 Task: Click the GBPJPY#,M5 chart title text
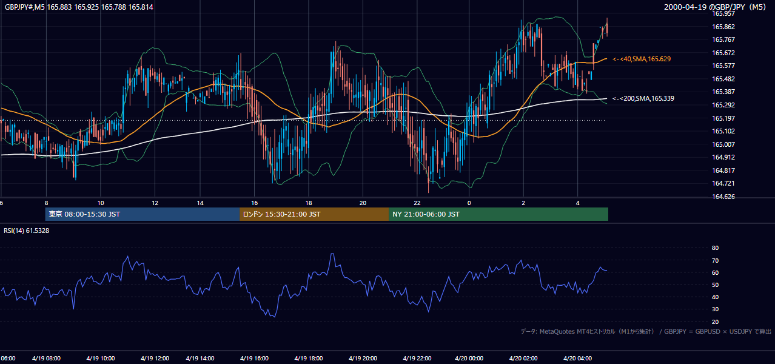pyautogui.click(x=79, y=7)
